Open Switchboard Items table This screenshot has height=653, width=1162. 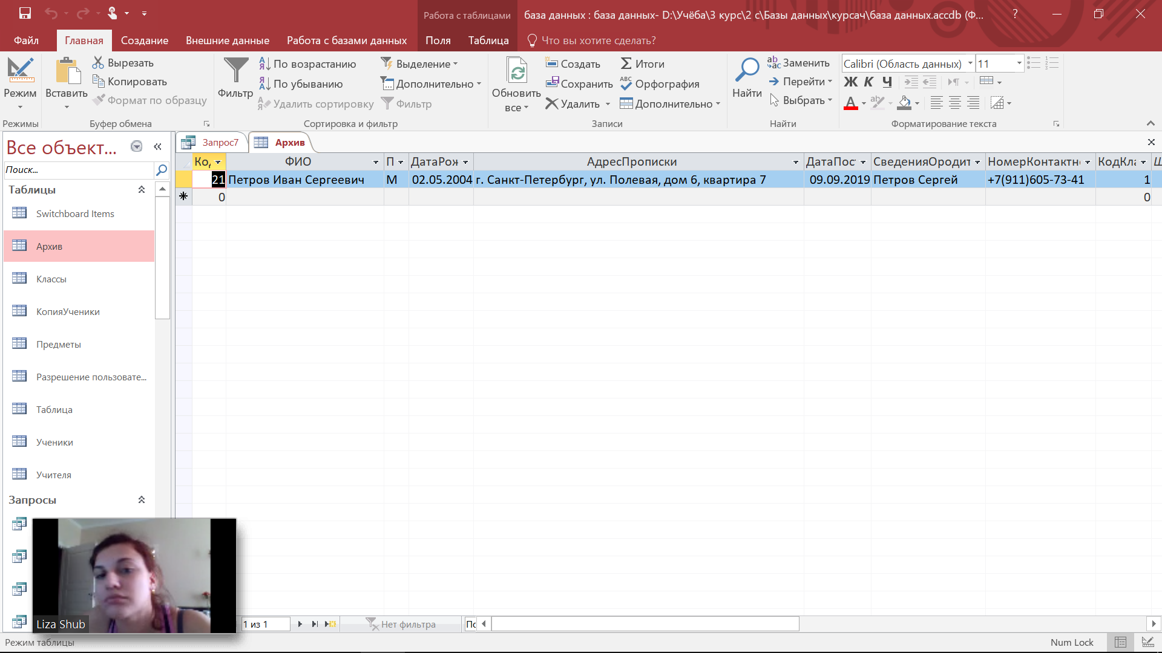tap(79, 213)
